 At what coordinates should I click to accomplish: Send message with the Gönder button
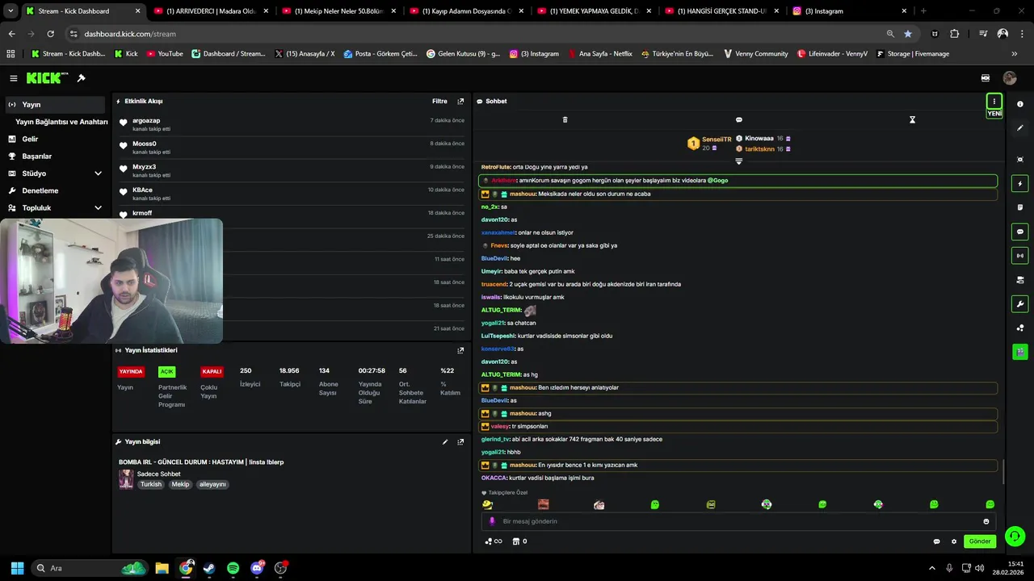(980, 541)
